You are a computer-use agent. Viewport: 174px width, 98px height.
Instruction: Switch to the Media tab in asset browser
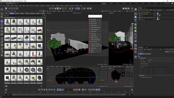pos(22,13)
